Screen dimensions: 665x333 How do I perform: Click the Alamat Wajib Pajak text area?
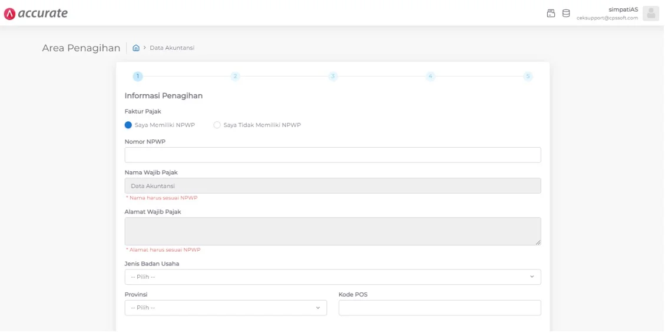tap(332, 231)
